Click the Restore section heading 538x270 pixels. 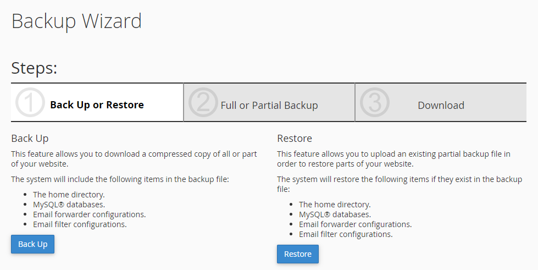pos(295,138)
